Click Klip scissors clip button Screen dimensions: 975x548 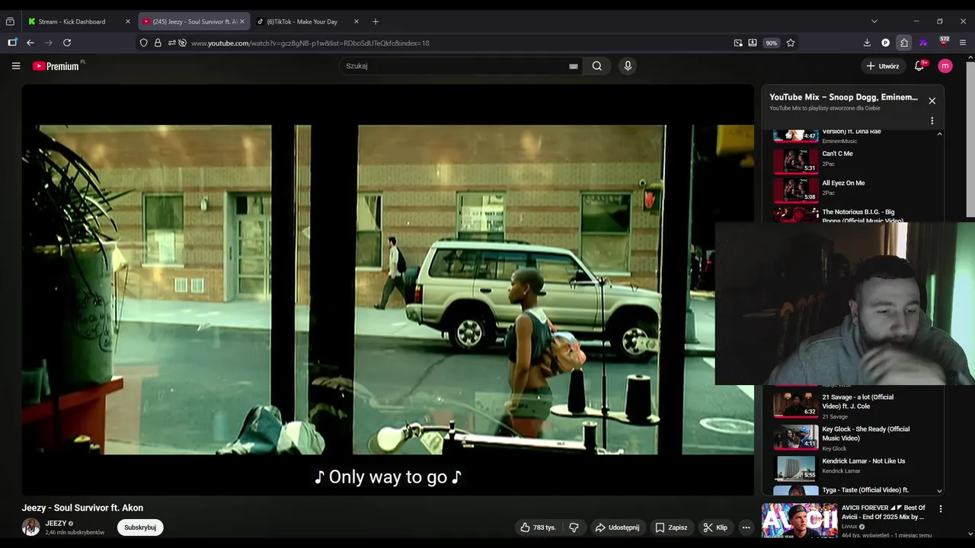click(x=715, y=527)
